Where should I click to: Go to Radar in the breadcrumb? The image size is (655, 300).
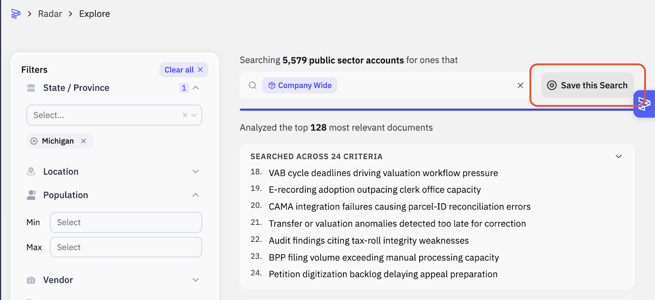click(x=50, y=14)
